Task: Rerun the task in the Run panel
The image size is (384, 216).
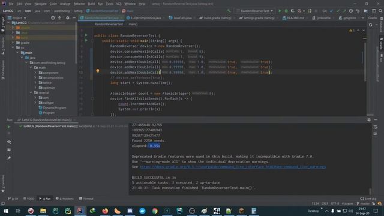Action: 9,127
